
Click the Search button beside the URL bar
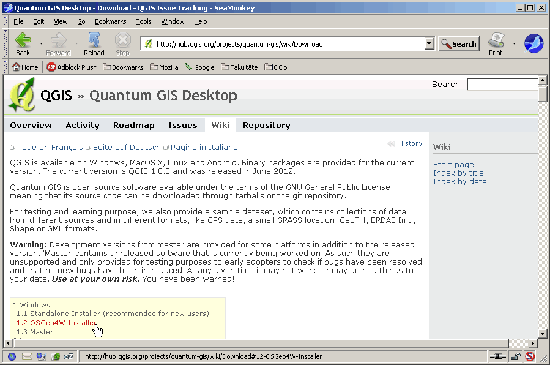tap(459, 44)
